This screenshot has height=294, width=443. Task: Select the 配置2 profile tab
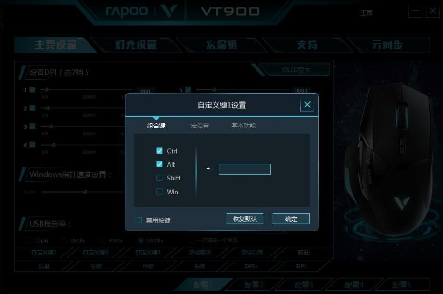coord(254,285)
